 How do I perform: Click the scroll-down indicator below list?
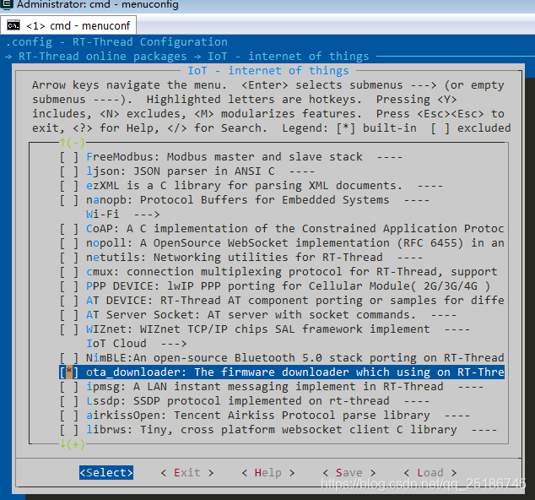click(72, 444)
